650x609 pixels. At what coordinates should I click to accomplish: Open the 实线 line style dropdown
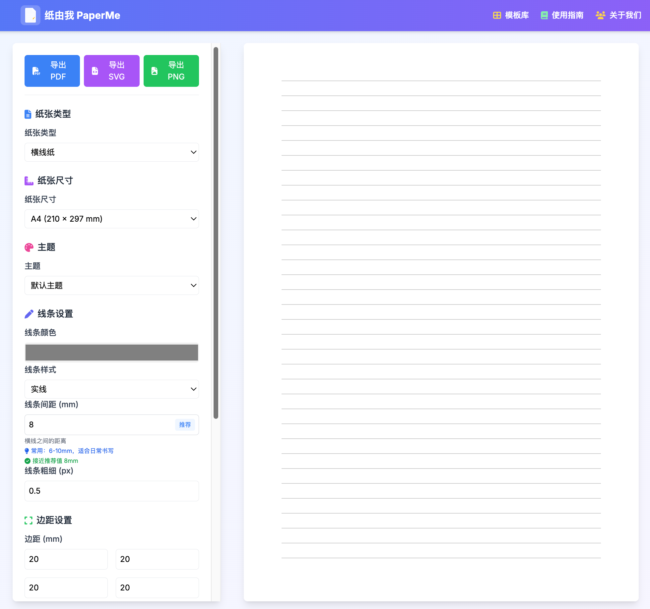pos(111,389)
